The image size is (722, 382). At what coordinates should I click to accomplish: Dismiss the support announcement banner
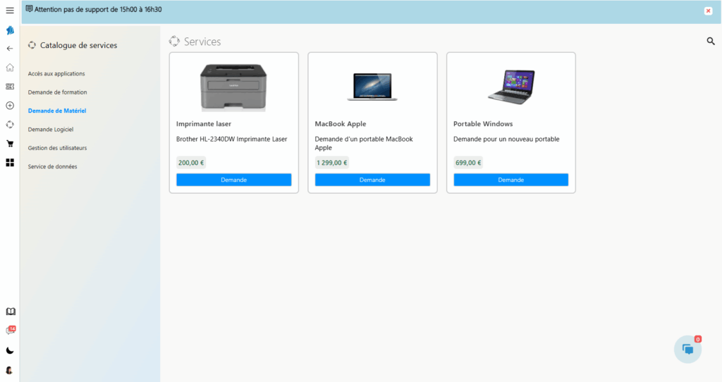point(708,11)
